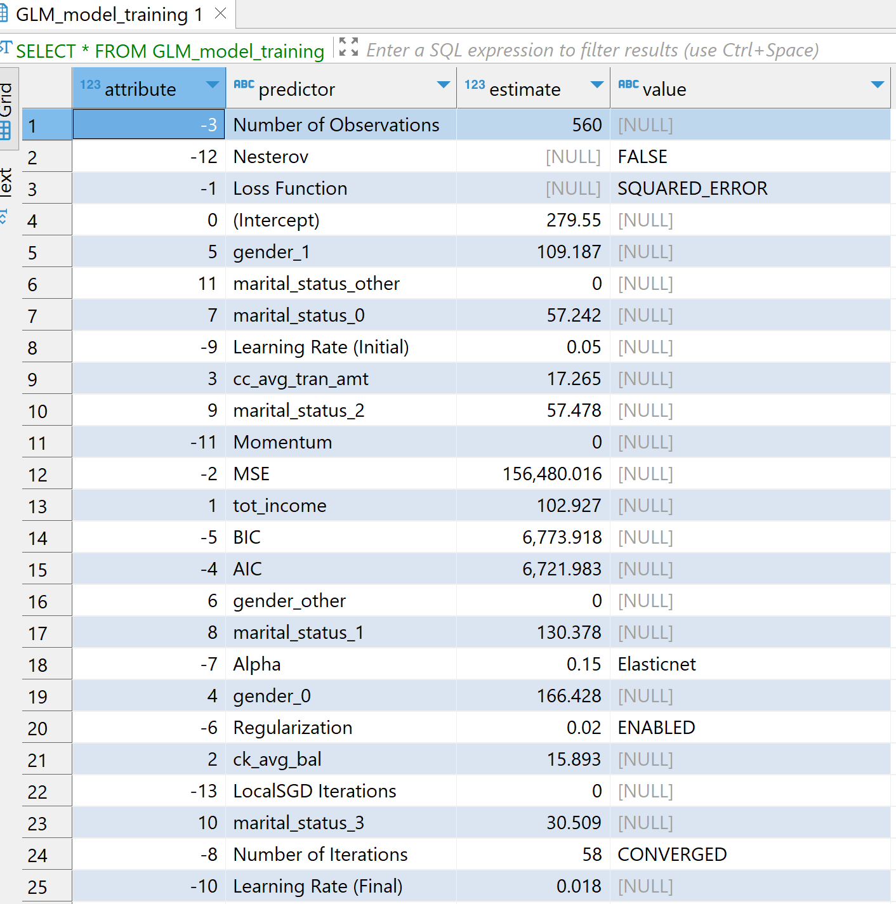Open attribute column filter dropdown
Image resolution: width=896 pixels, height=904 pixels.
point(212,85)
